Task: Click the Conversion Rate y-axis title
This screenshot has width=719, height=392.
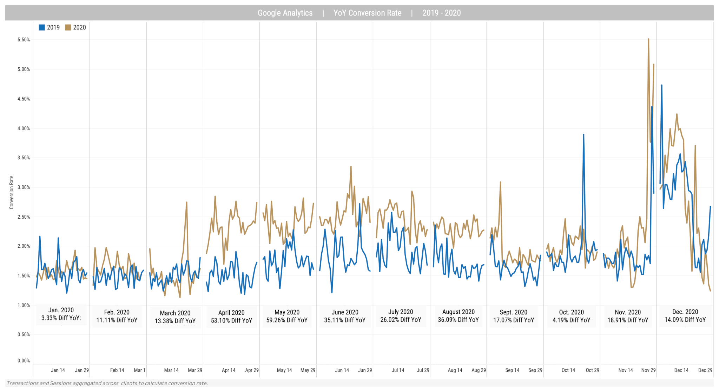Action: click(12, 193)
